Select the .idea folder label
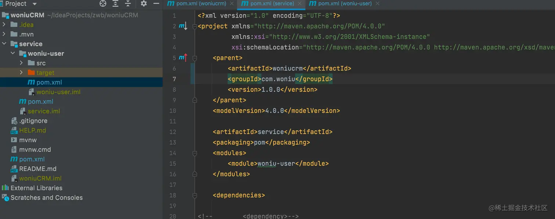 tap(26, 25)
